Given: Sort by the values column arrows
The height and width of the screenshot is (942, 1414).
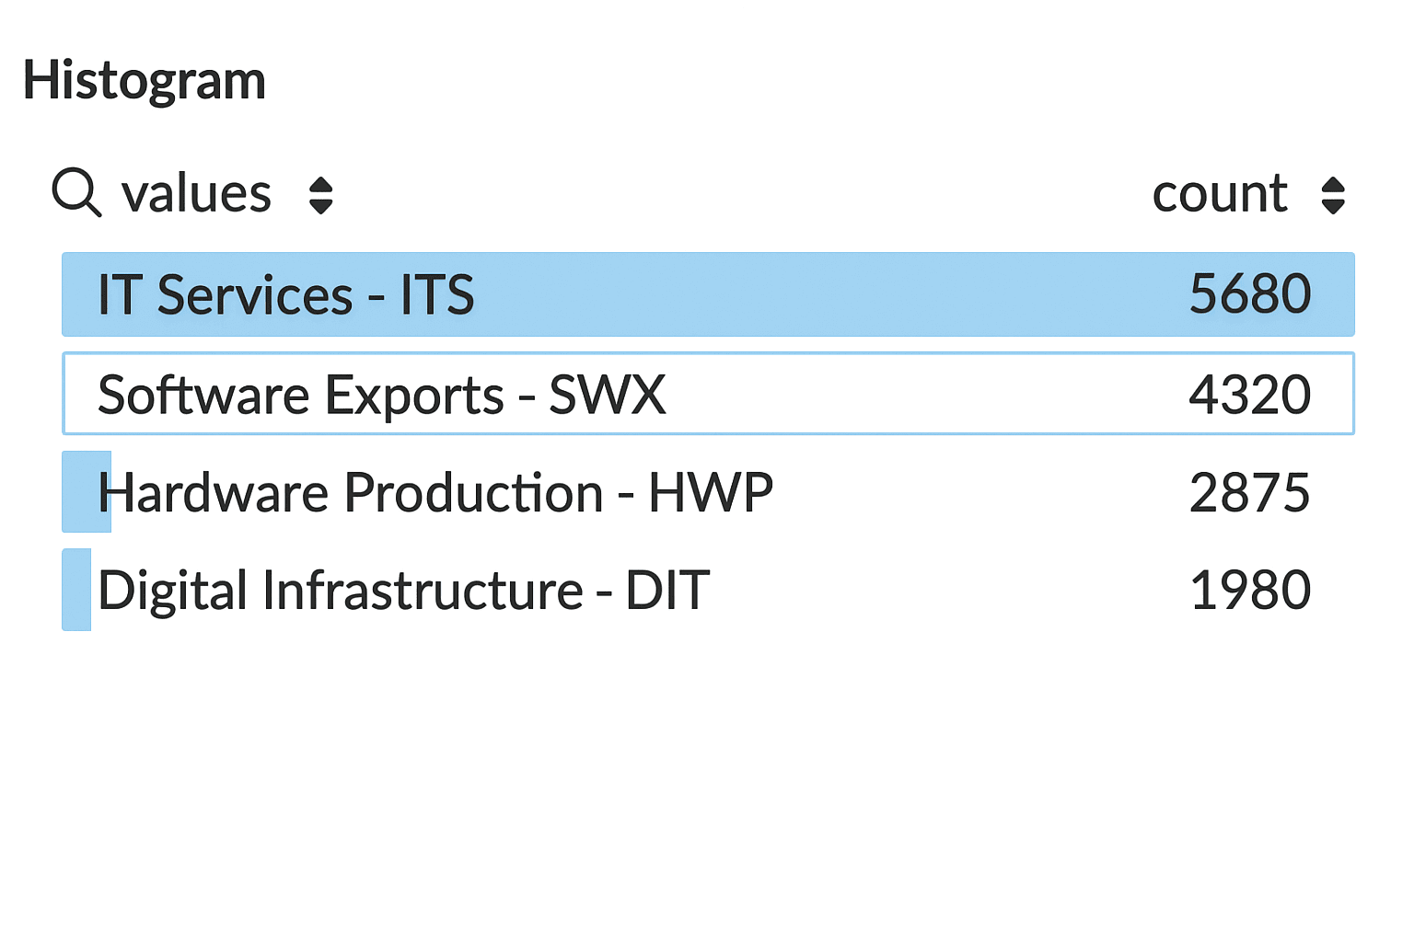Looking at the screenshot, I should click(320, 195).
